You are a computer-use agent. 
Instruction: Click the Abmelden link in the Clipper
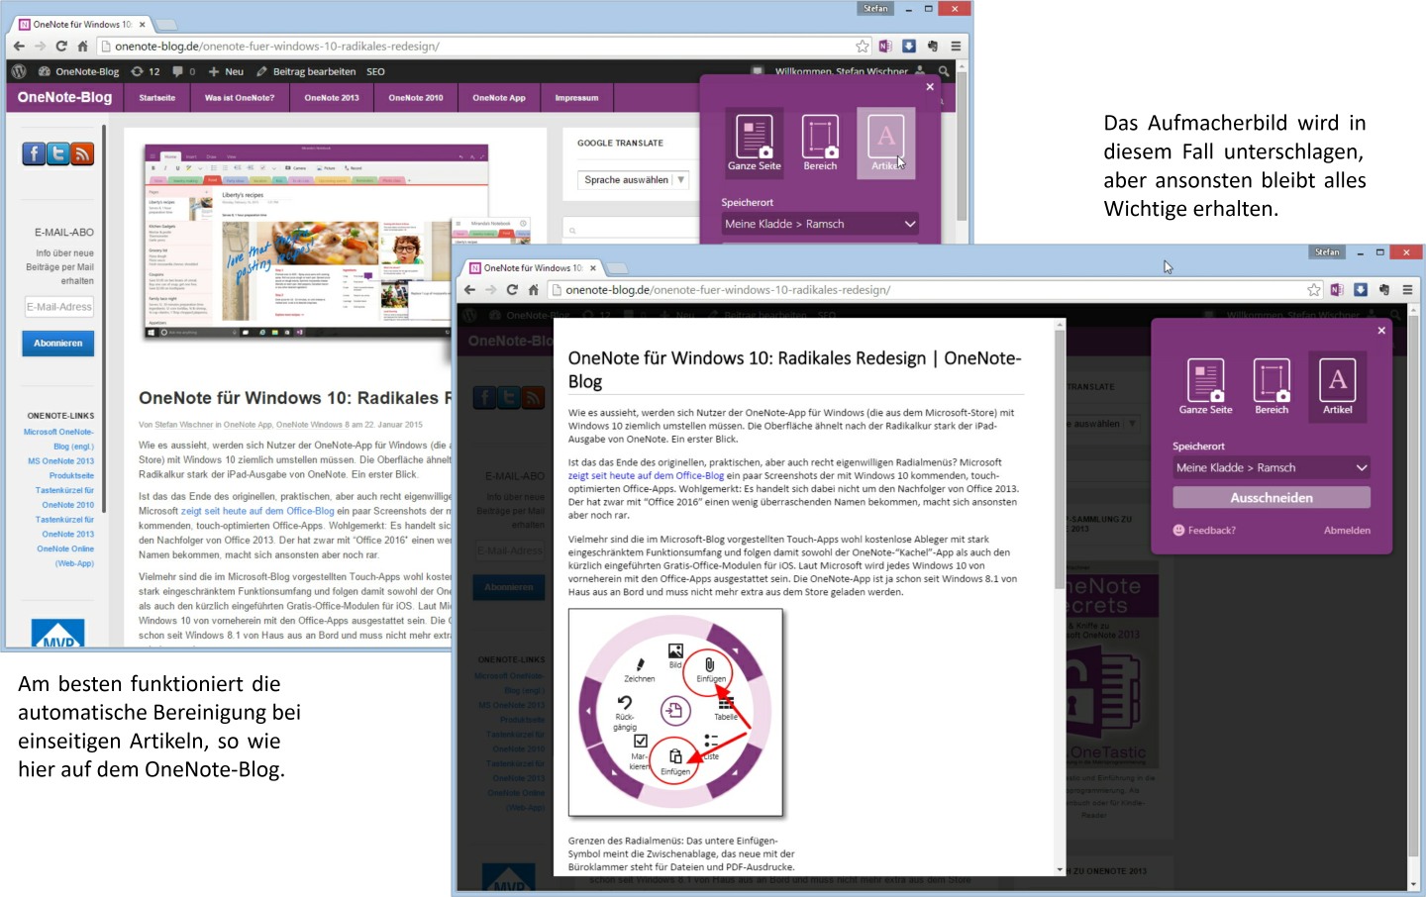[x=1347, y=531]
